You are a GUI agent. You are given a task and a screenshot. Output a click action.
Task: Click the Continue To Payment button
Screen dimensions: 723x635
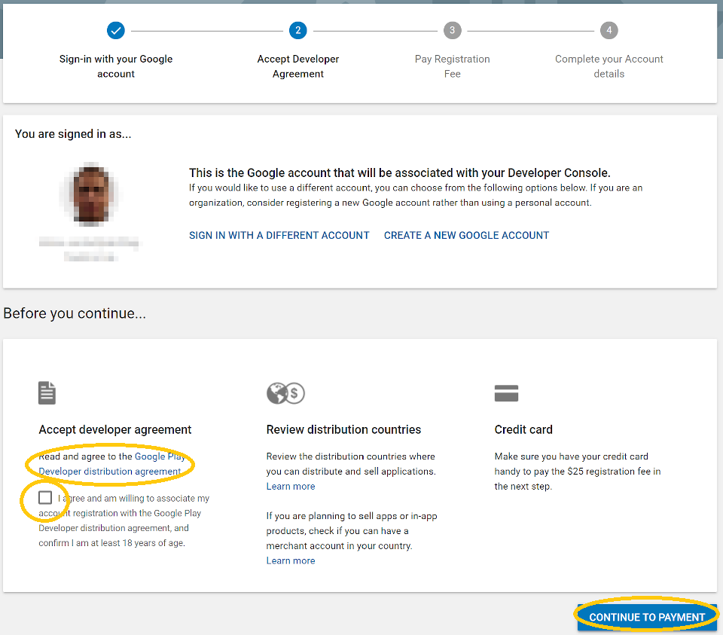[x=647, y=617]
